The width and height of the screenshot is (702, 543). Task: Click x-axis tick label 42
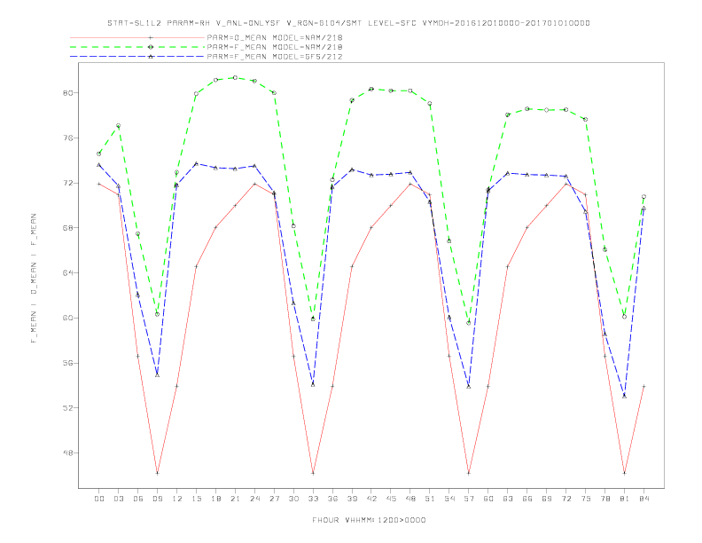click(371, 499)
